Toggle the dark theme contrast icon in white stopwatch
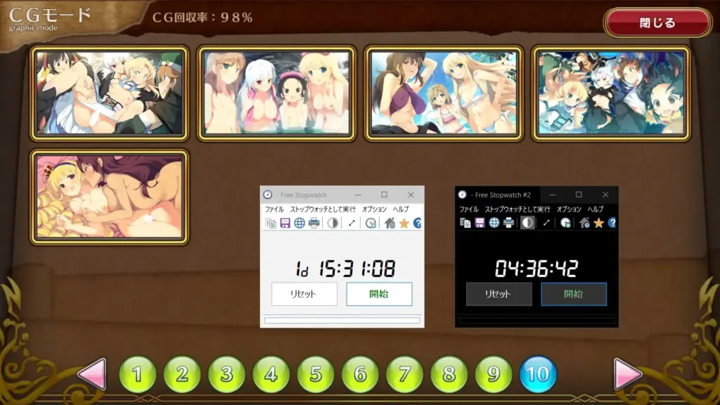This screenshot has width=720, height=405. (x=333, y=223)
